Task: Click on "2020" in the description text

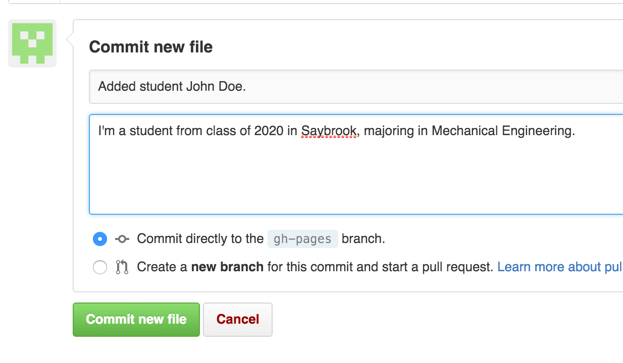Action: (269, 131)
